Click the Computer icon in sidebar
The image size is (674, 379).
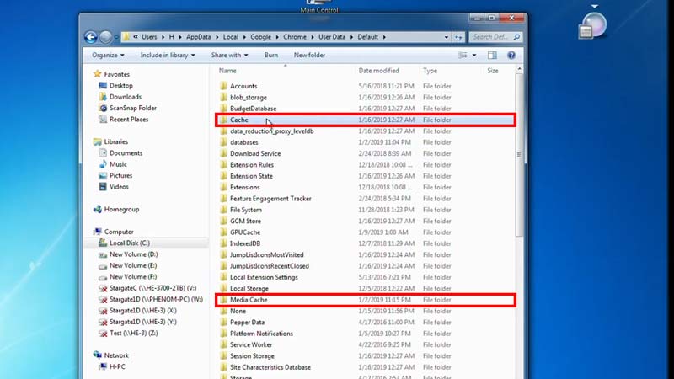point(98,232)
